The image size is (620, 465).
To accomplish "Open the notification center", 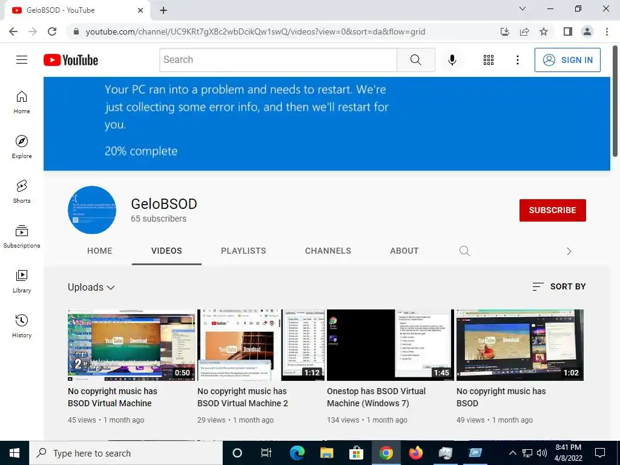I will coord(600,453).
